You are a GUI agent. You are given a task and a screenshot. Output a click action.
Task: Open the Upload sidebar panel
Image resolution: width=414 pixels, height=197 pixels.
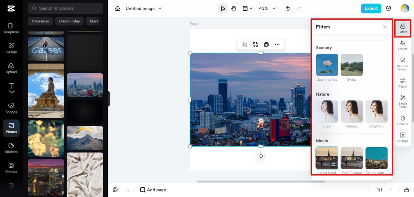(11, 68)
